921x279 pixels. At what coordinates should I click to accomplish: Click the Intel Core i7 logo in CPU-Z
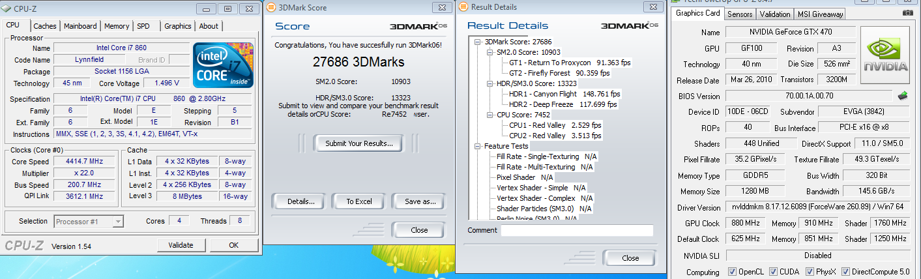click(224, 65)
